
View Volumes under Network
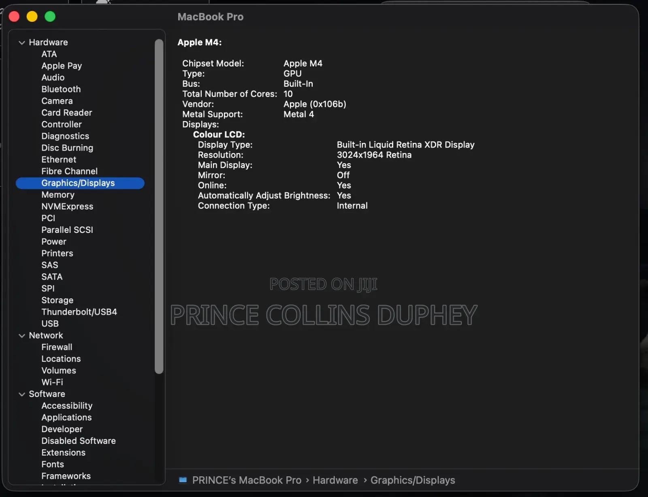59,371
